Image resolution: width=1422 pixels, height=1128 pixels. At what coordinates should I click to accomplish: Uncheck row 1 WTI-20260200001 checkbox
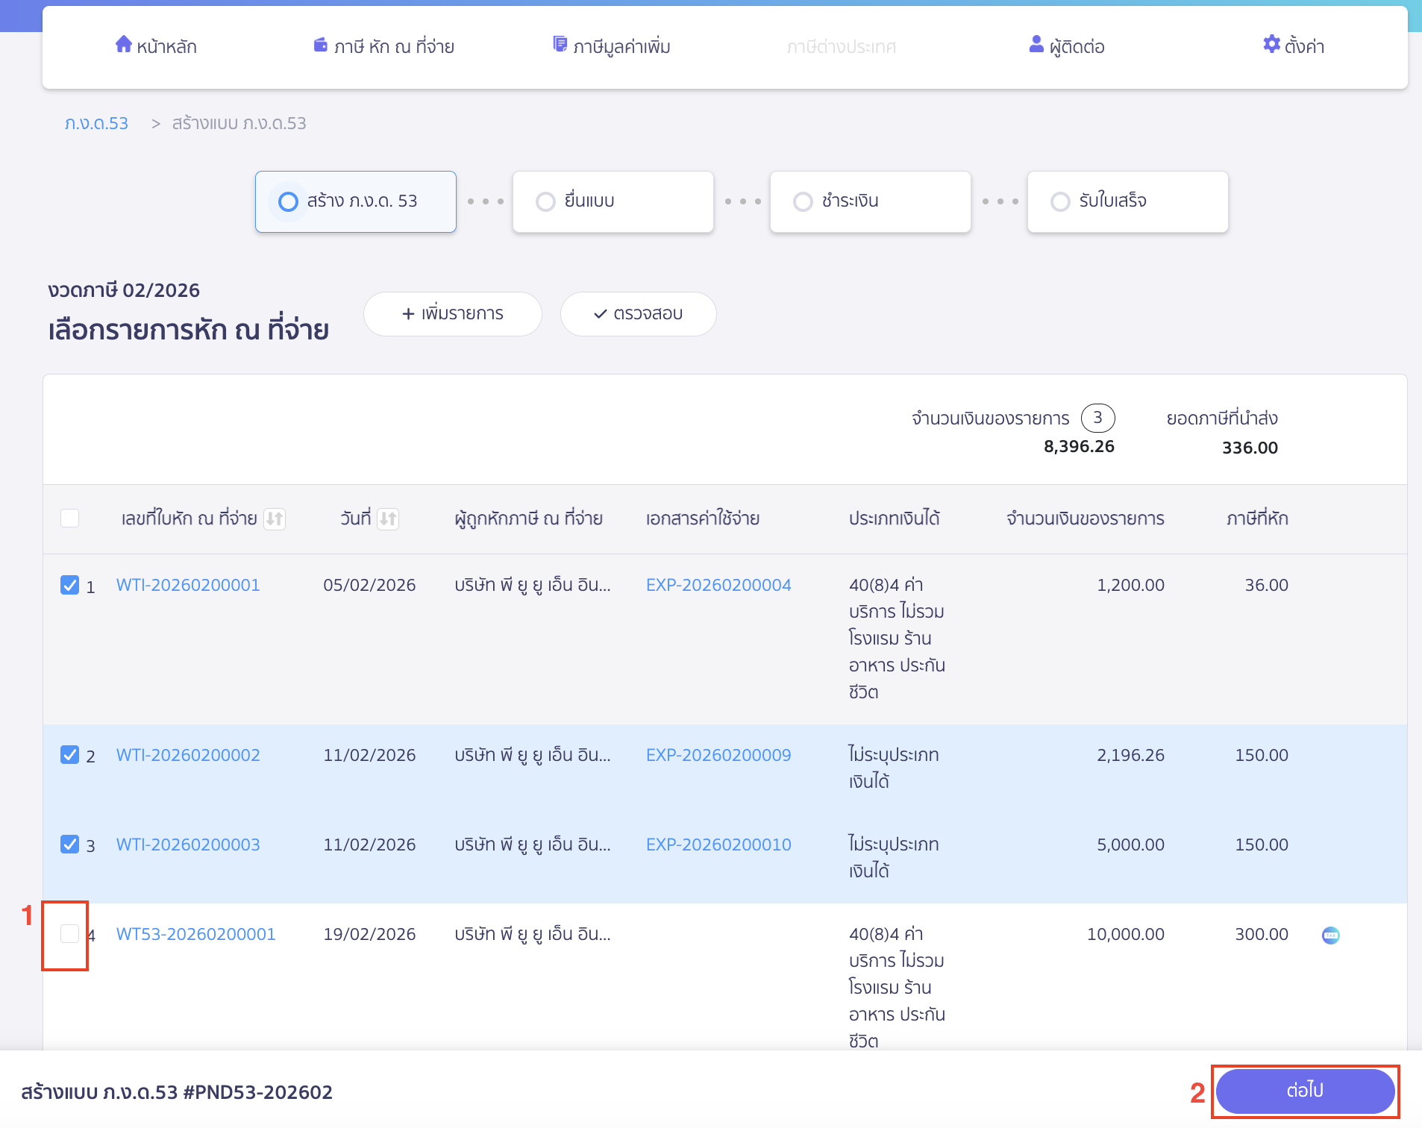69,585
